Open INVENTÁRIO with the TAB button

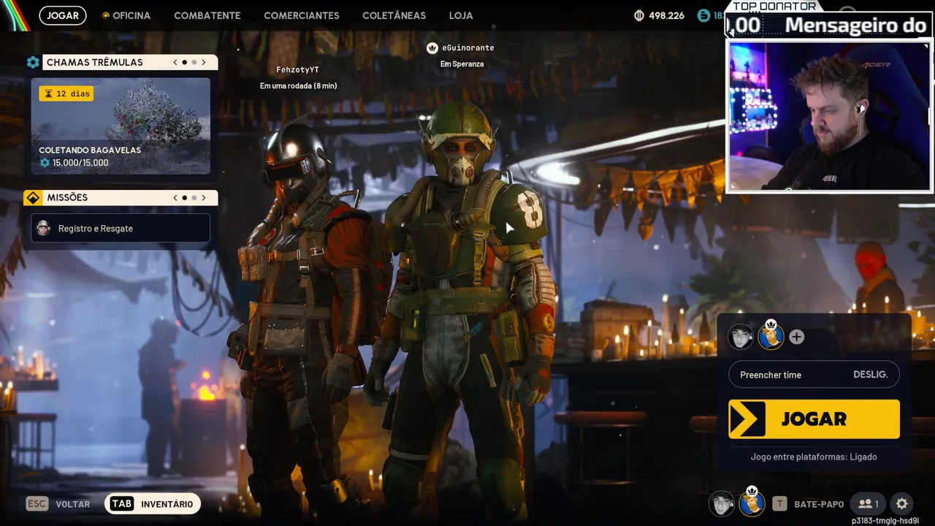coord(153,503)
